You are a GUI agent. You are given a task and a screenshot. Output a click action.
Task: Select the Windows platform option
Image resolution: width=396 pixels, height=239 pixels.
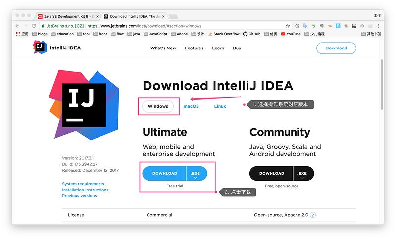pyautogui.click(x=158, y=106)
